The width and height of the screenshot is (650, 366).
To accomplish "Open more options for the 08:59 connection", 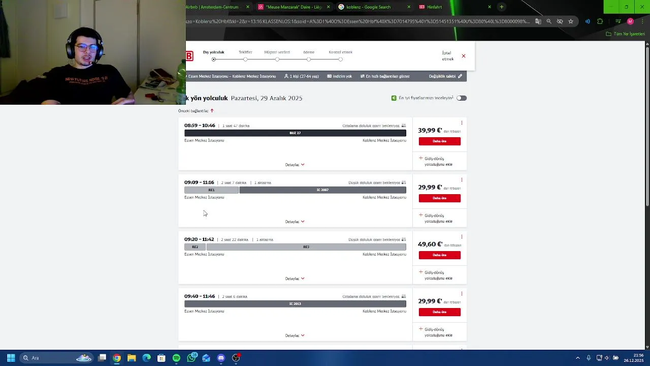I will tap(462, 123).
